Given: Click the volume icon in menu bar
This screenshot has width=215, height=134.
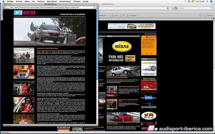Looking at the screenshot, I should [x=189, y=1].
